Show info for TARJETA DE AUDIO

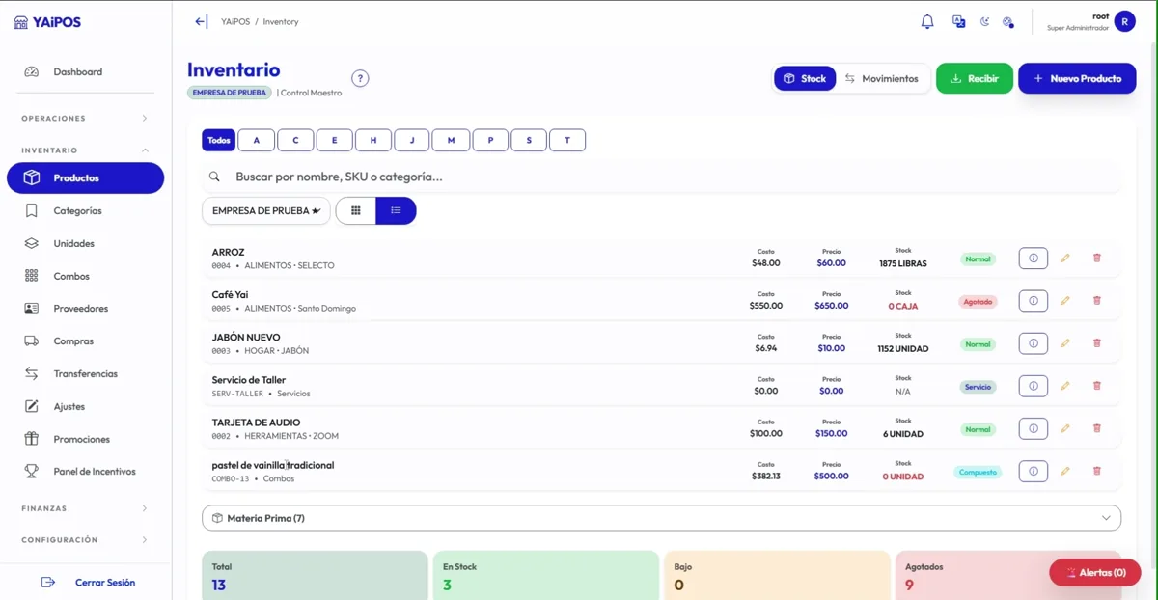1033,428
